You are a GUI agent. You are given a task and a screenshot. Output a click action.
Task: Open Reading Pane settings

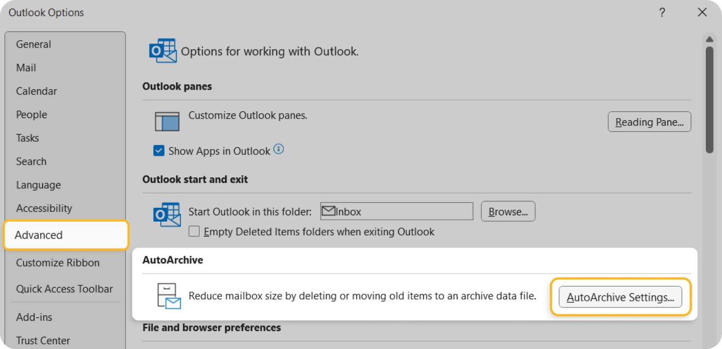[649, 122]
